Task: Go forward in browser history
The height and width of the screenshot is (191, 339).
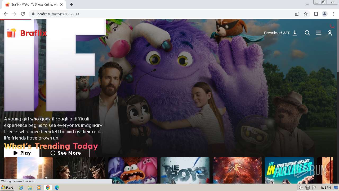Action: point(14,14)
